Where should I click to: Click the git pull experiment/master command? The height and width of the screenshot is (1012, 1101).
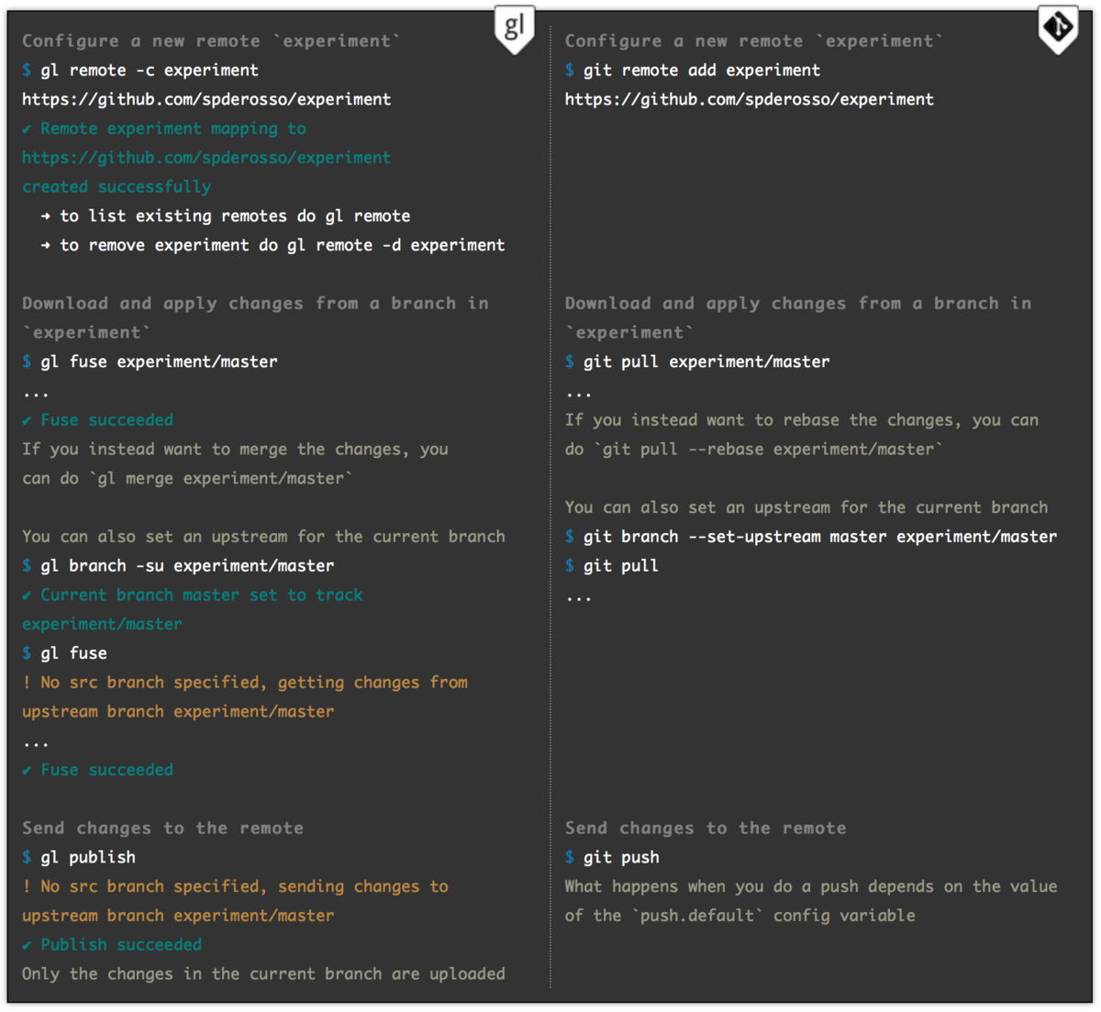(x=706, y=361)
